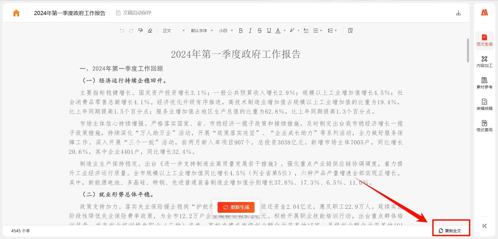Click the eraser clear-format icon

(x=150, y=31)
